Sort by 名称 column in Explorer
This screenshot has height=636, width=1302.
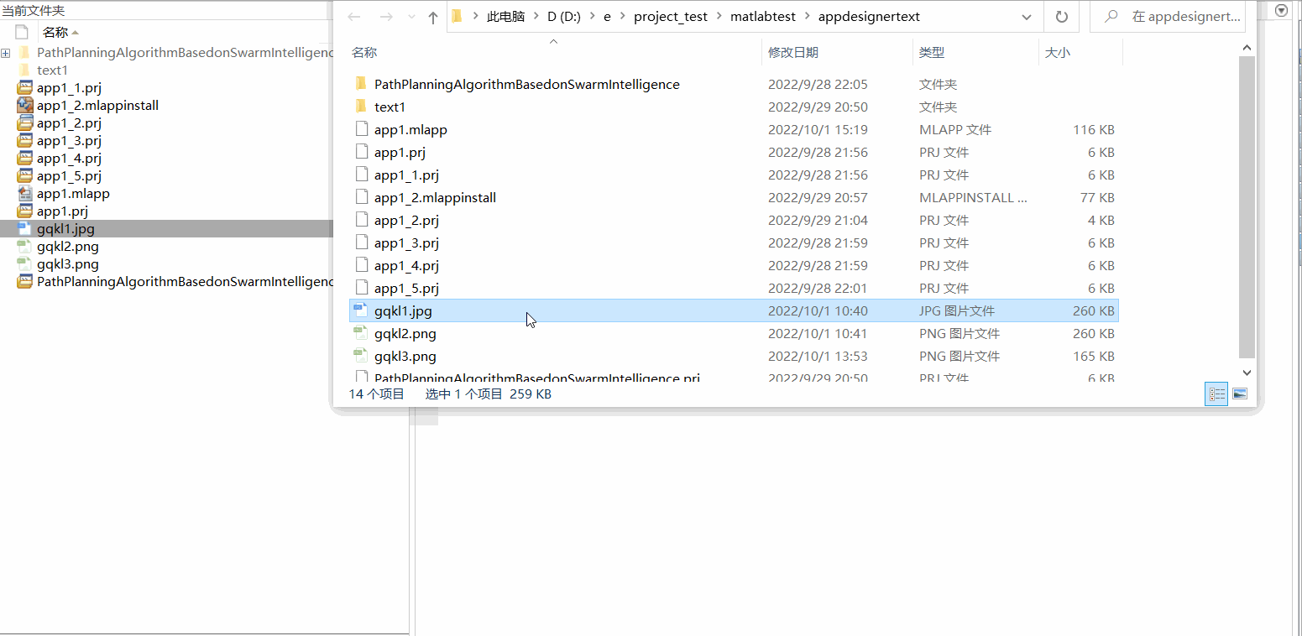[x=364, y=52]
